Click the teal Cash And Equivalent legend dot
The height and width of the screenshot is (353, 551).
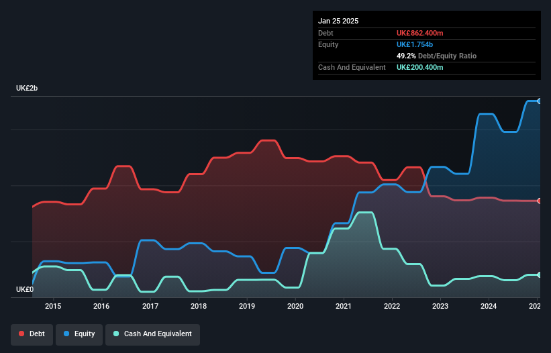[x=116, y=334]
